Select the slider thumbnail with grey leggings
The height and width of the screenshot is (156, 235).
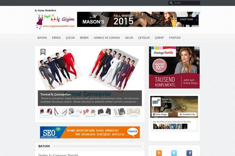pos(119,113)
